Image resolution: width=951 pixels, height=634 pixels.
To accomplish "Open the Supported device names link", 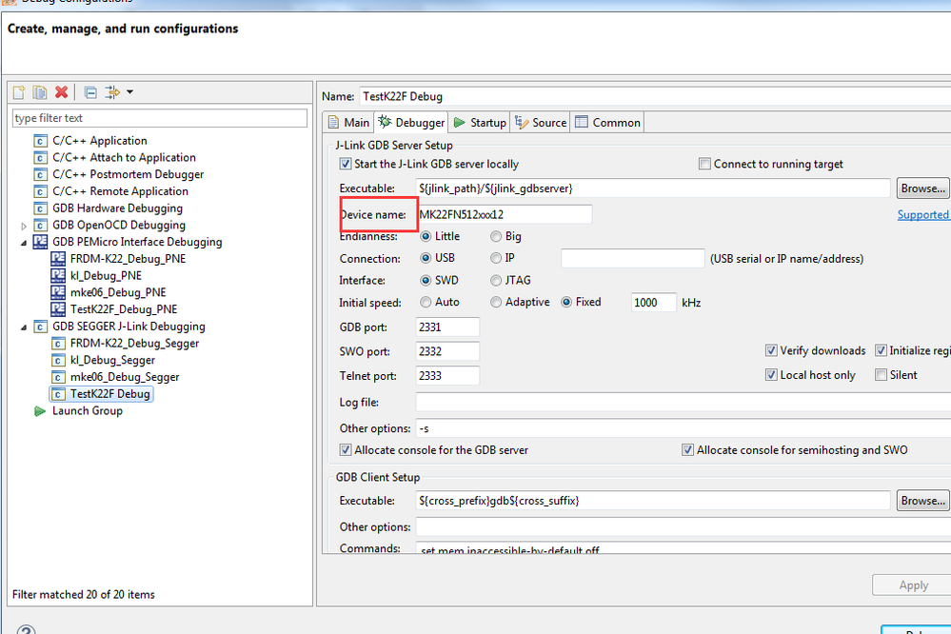I will coord(923,215).
